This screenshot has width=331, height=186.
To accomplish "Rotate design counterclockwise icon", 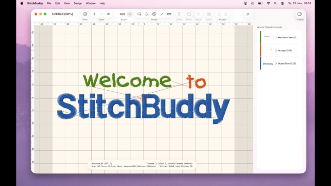I will (226, 14).
